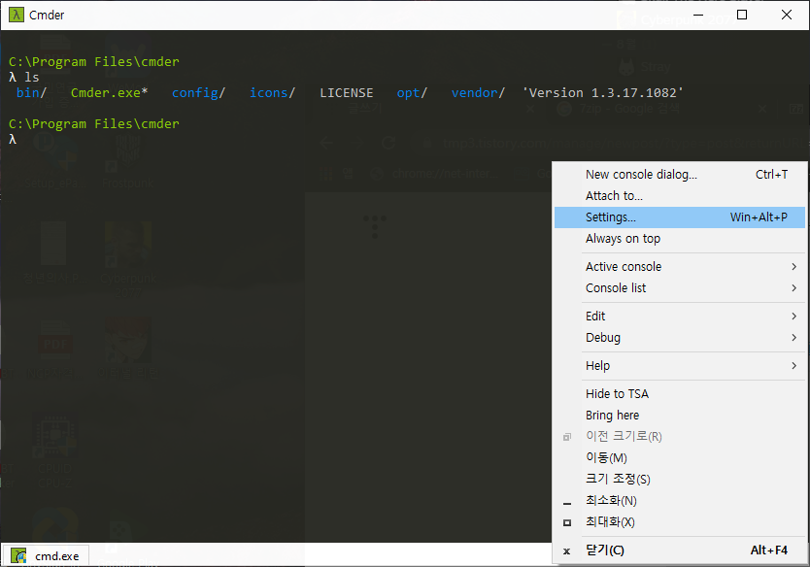Expand the Debug submenu
The width and height of the screenshot is (810, 567).
point(679,338)
